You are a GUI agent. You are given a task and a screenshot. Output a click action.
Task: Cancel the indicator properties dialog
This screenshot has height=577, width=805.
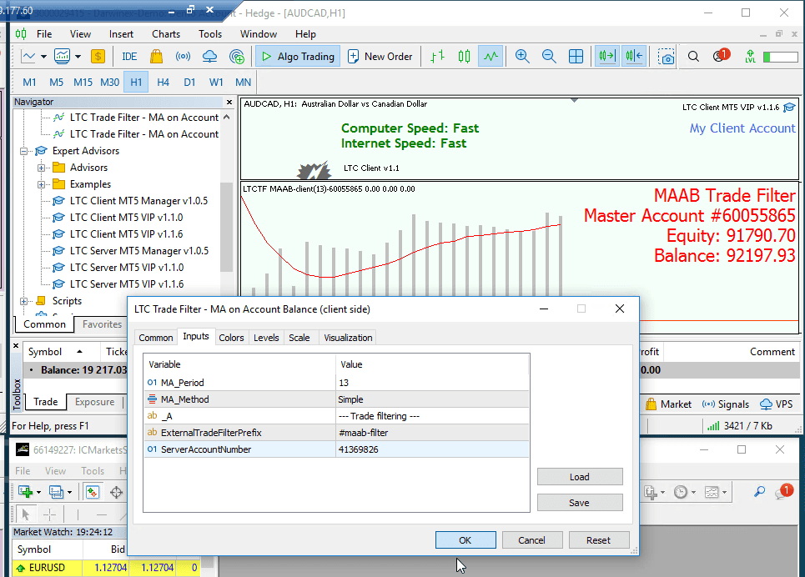click(x=532, y=540)
